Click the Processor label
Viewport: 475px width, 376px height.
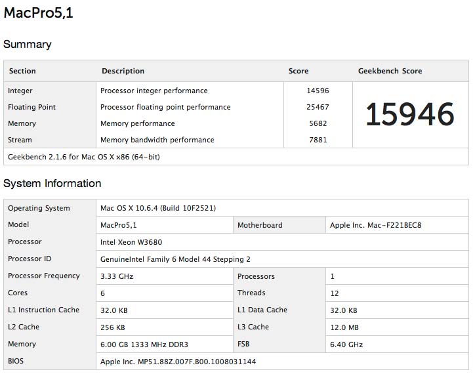[x=24, y=241]
